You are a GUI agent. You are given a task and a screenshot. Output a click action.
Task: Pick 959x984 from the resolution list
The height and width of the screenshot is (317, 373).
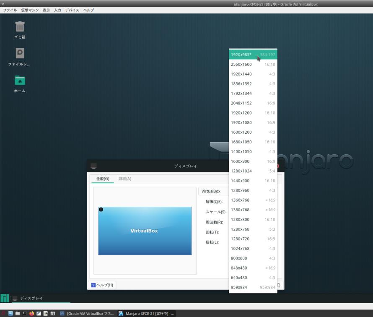coord(253,287)
